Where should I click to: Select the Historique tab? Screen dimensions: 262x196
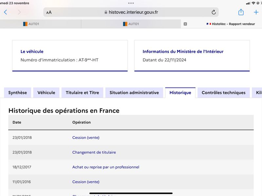tap(180, 93)
